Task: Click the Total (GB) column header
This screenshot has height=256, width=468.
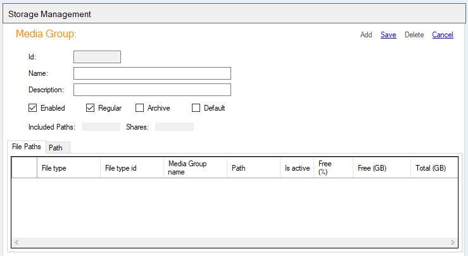Action: (x=434, y=168)
